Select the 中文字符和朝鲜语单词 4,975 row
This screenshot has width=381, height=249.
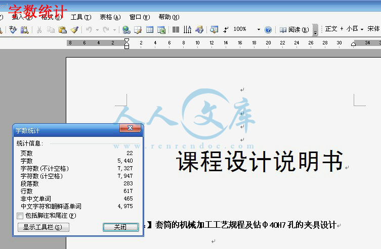click(x=76, y=207)
